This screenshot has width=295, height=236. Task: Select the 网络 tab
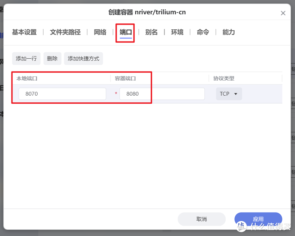pyautogui.click(x=100, y=32)
